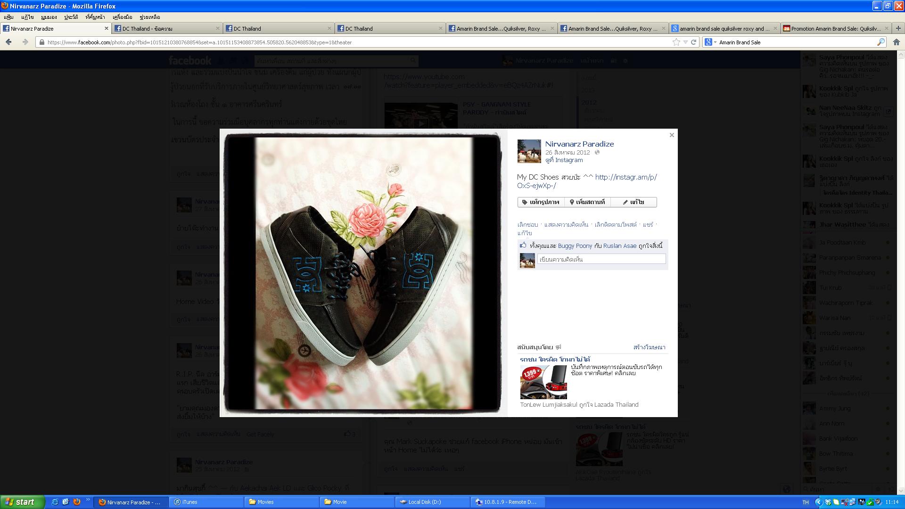Click the add location pin button

(x=587, y=202)
